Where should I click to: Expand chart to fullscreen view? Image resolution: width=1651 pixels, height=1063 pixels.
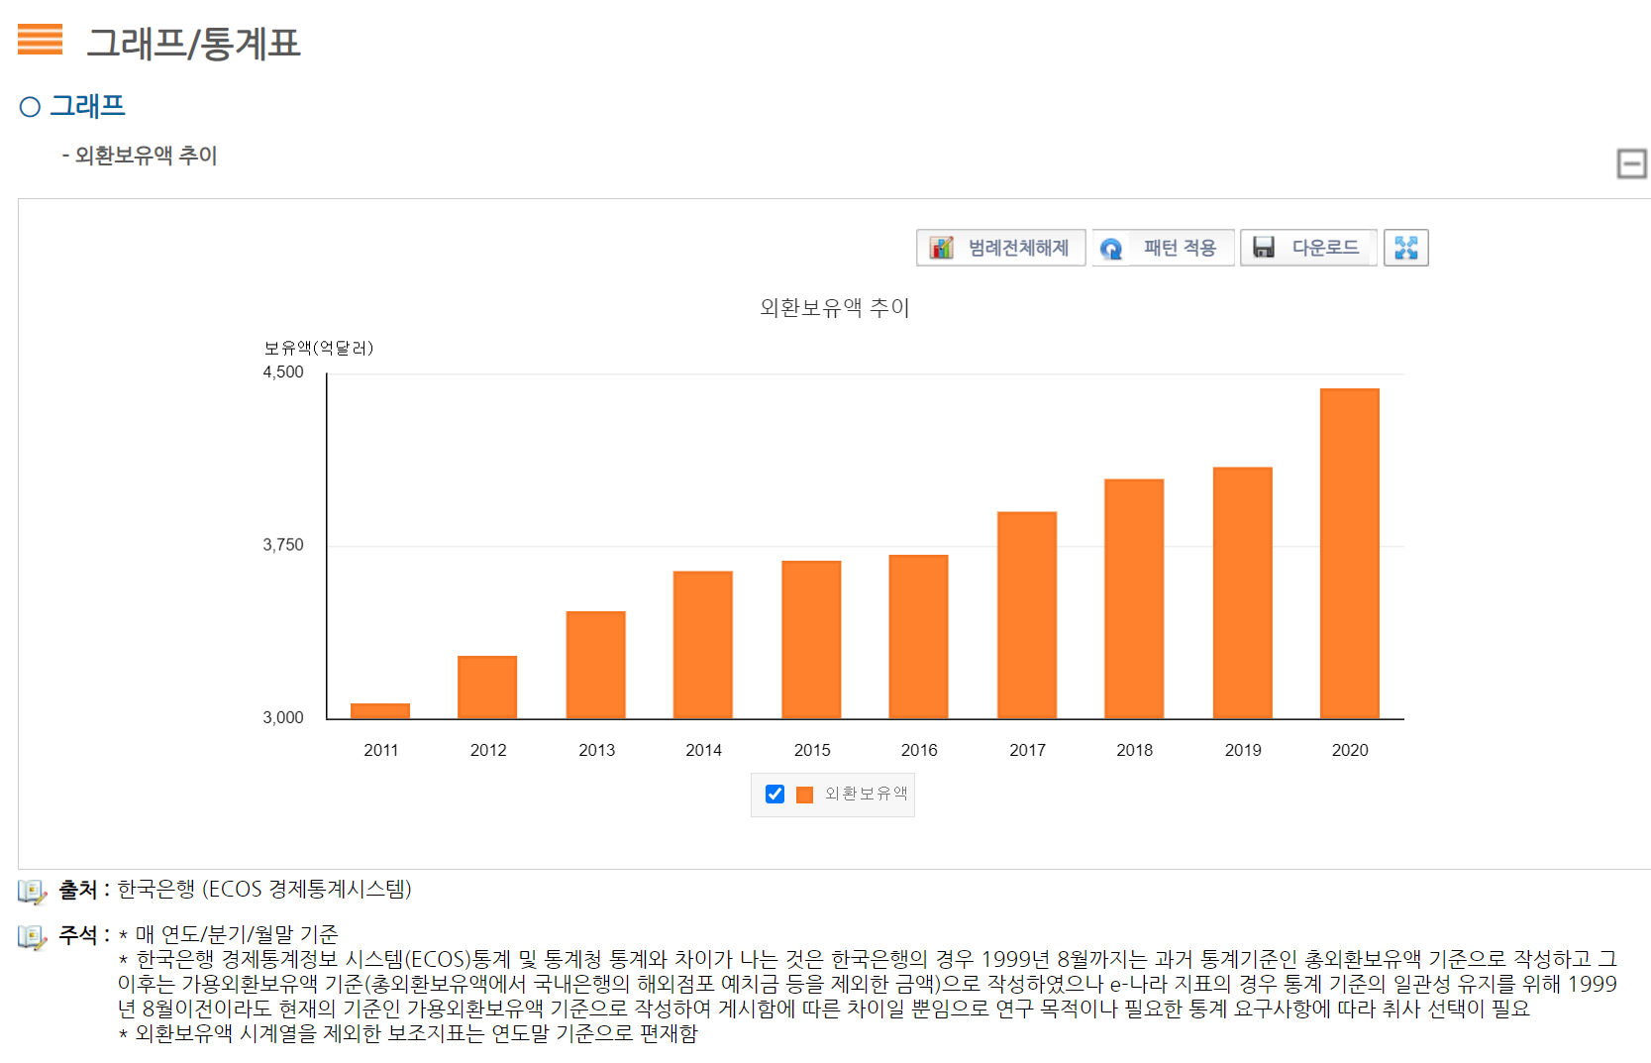[x=1405, y=248]
